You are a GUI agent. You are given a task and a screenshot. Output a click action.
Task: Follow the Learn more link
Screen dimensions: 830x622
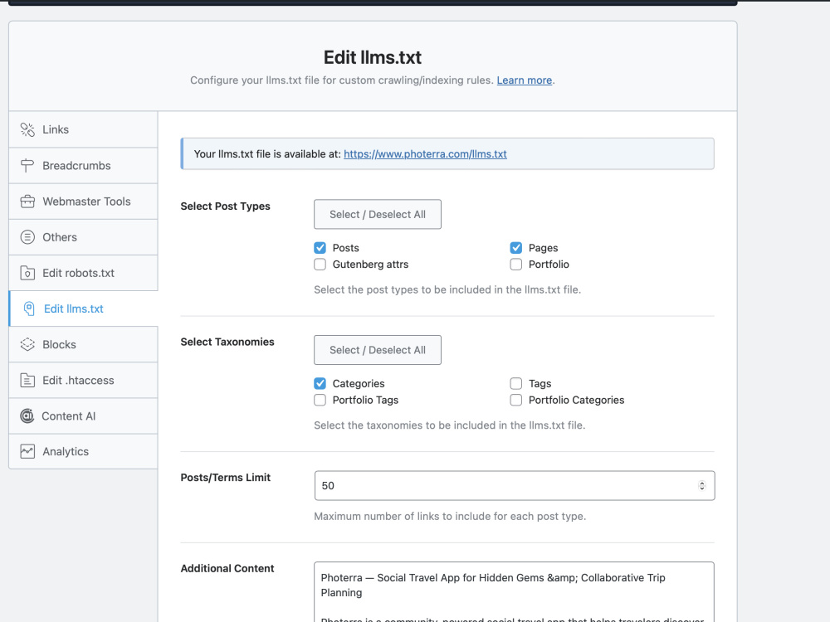pyautogui.click(x=524, y=80)
